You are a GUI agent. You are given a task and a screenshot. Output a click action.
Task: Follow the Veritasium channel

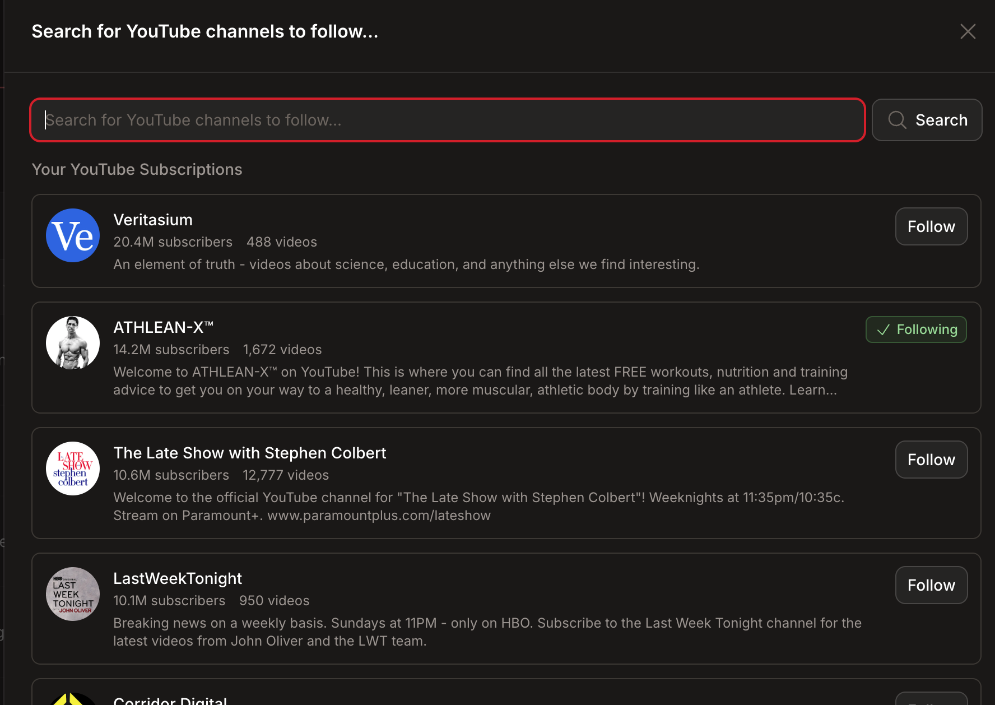[x=931, y=226]
